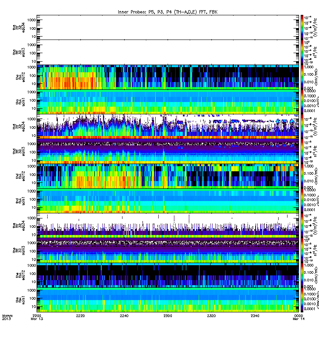Click the (V/m)²/Hz unit label beside the tha fff edc34 color bar
Screen dimensions: 319x340
tap(316, 28)
